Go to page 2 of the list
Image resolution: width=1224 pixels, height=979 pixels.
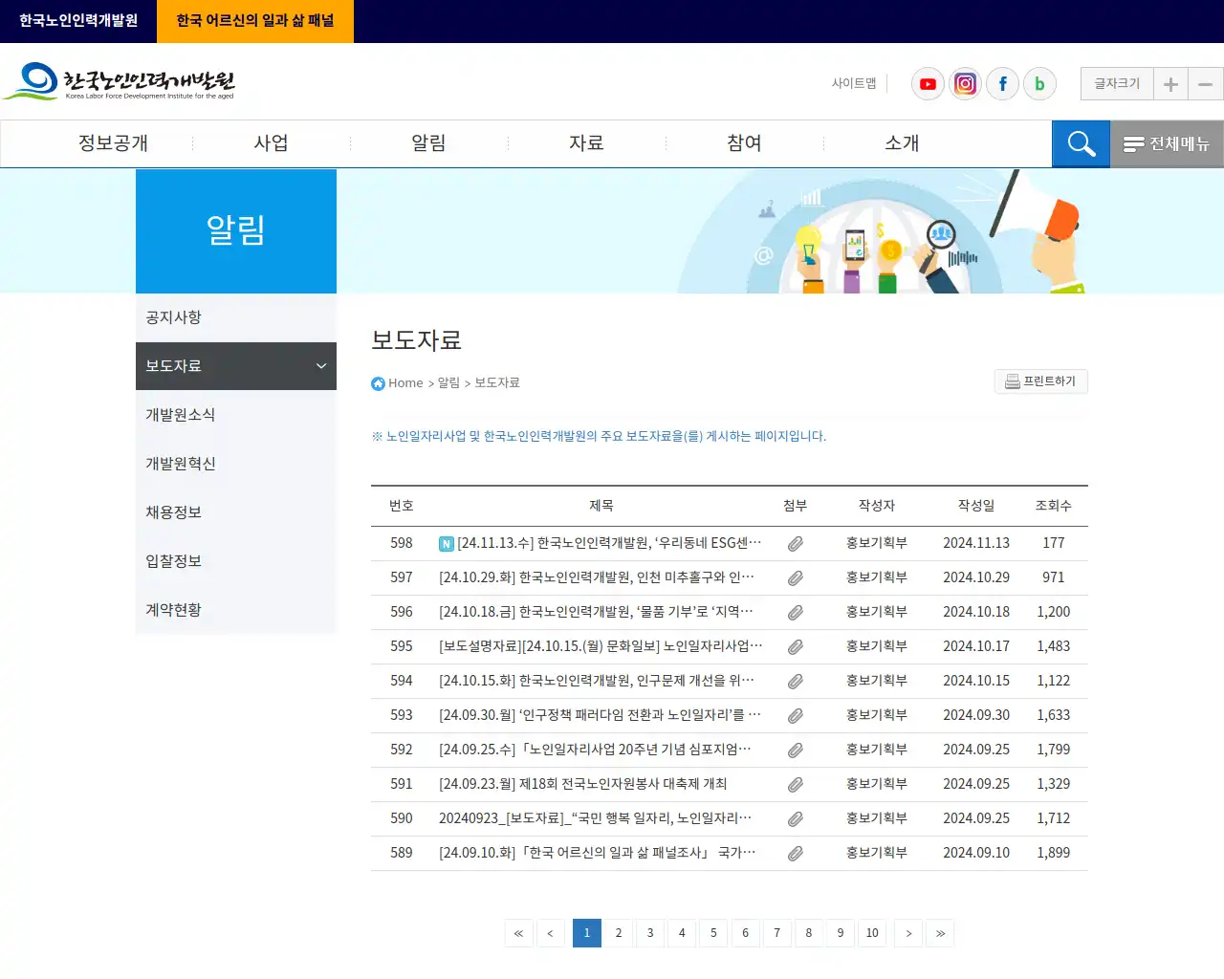click(x=619, y=933)
